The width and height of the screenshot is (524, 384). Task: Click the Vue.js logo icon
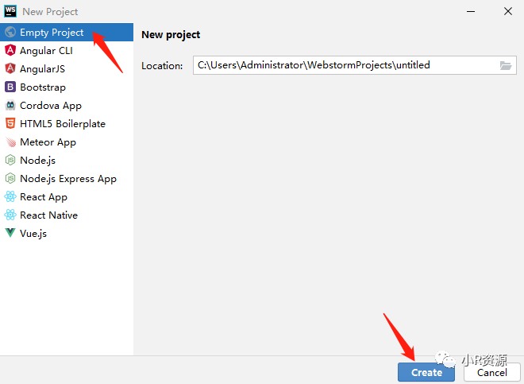(x=10, y=234)
